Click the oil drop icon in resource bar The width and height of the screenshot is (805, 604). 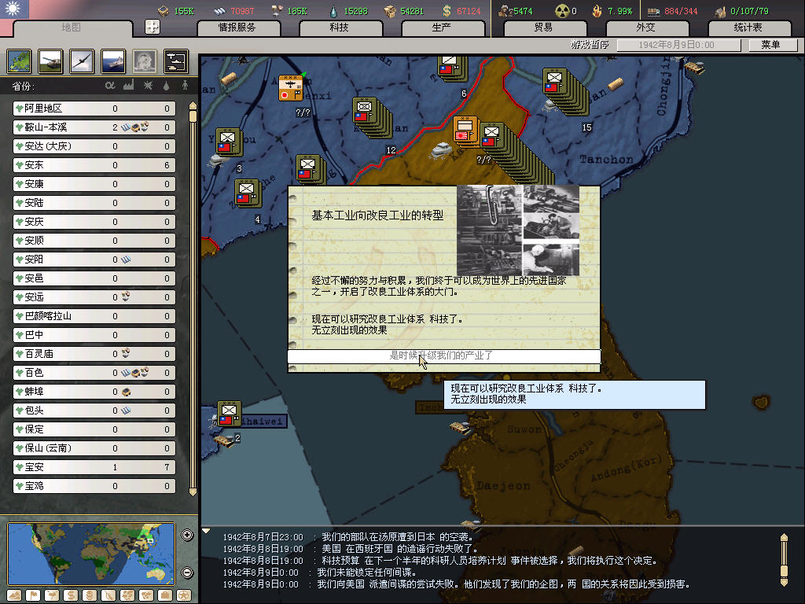click(x=333, y=11)
